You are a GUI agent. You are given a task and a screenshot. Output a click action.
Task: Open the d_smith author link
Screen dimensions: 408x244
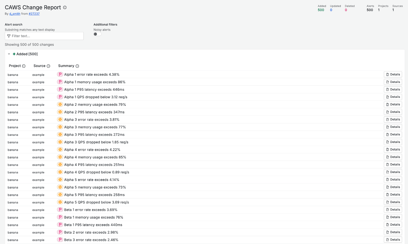(x=15, y=14)
